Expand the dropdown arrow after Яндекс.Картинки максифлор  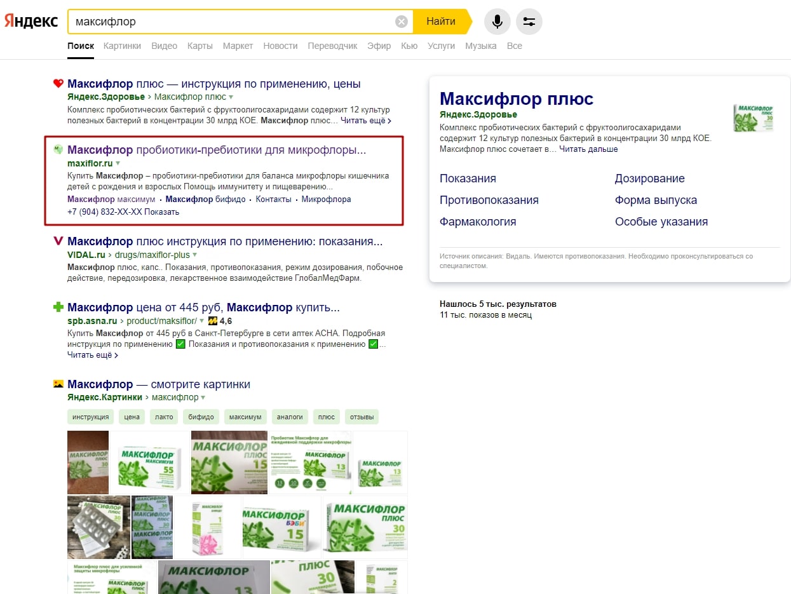pos(203,398)
